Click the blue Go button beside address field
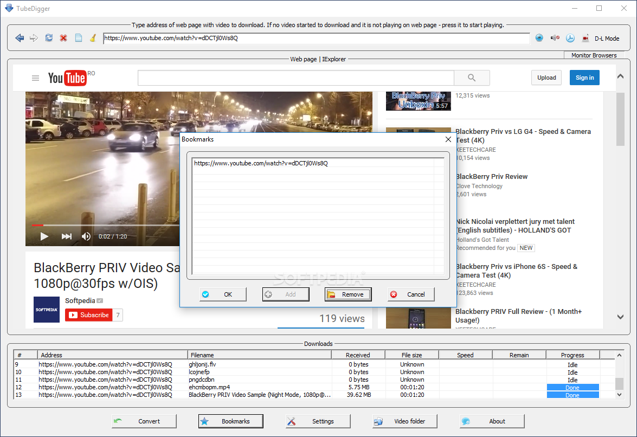 [539, 38]
